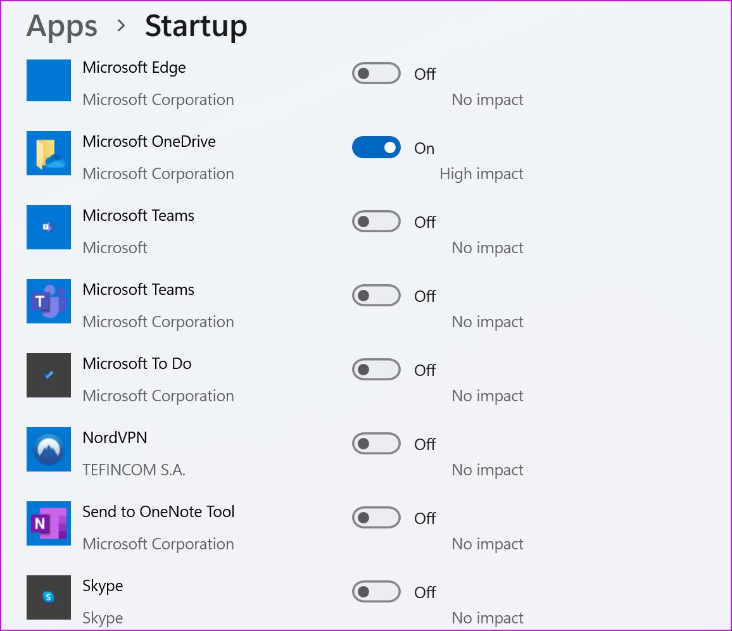732x631 pixels.
Task: Enable Skype at startup
Action: click(376, 592)
